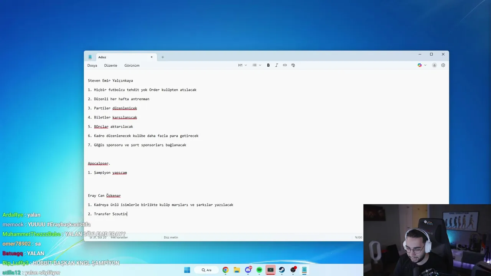Click the Düz metin status entry
The height and width of the screenshot is (276, 491).
[x=171, y=237]
